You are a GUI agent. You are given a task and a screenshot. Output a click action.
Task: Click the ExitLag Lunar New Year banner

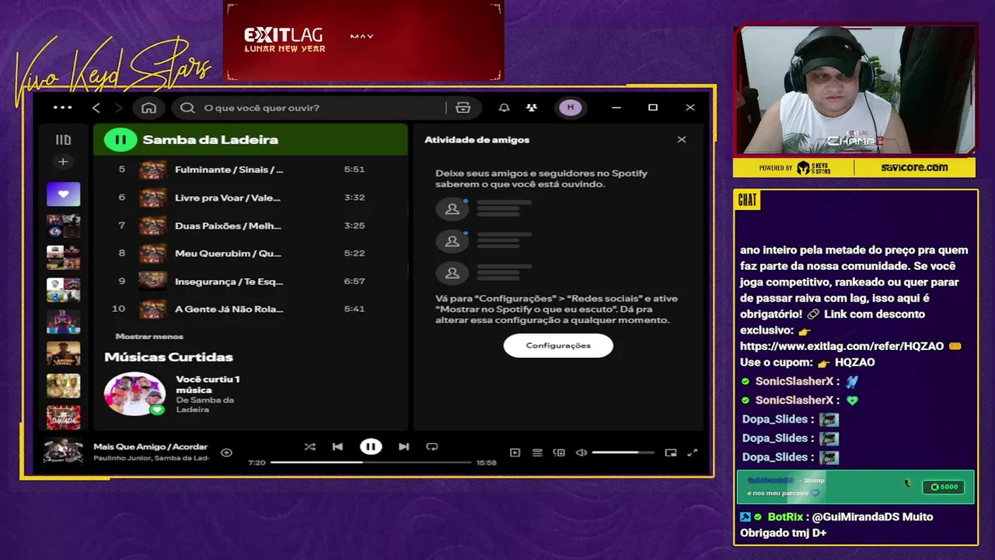click(364, 40)
